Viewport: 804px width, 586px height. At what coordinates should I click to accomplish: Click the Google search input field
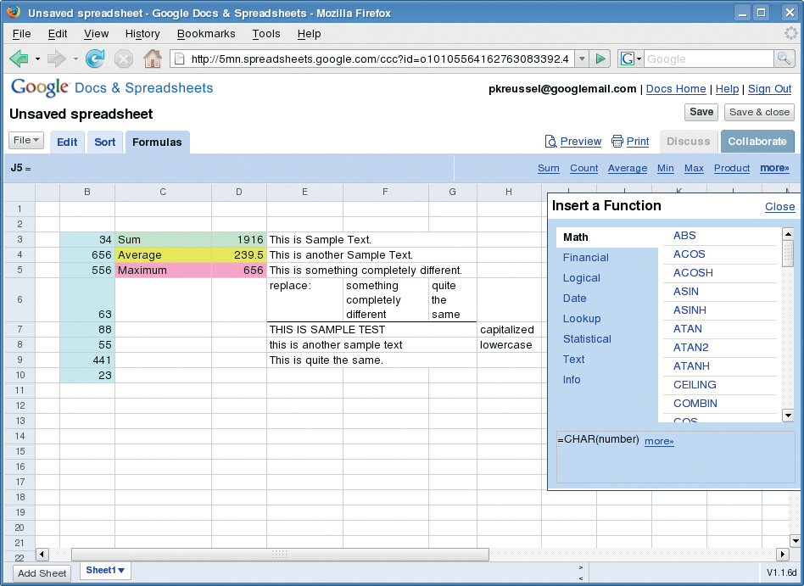[709, 59]
